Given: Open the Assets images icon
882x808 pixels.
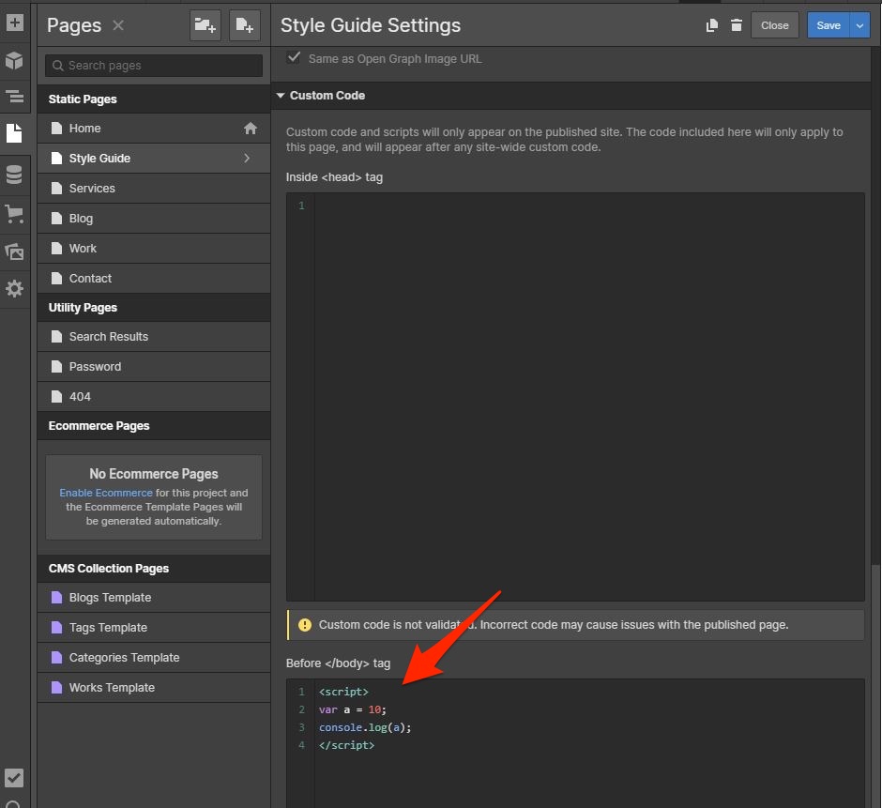Looking at the screenshot, I should 15,252.
